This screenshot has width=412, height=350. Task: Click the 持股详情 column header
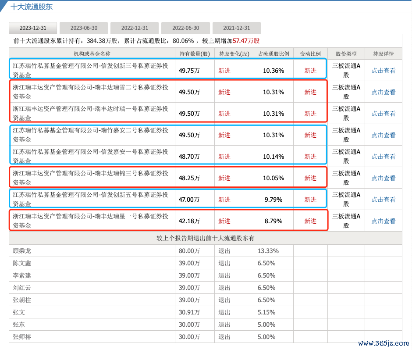384,54
